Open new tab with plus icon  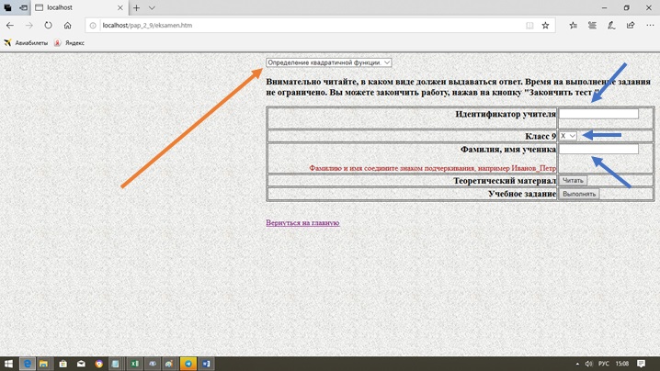(x=137, y=7)
